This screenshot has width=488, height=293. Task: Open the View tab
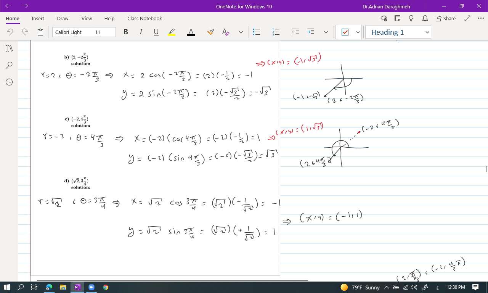pyautogui.click(x=87, y=18)
